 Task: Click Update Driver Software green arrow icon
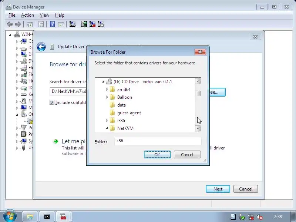tap(84, 24)
